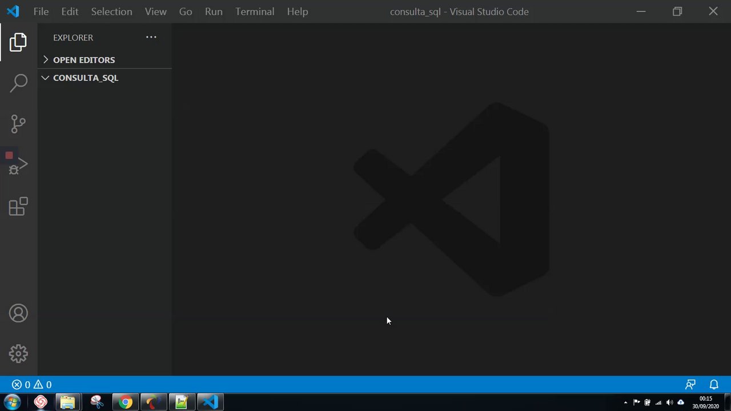Open Google Chrome from the taskbar

point(125,402)
